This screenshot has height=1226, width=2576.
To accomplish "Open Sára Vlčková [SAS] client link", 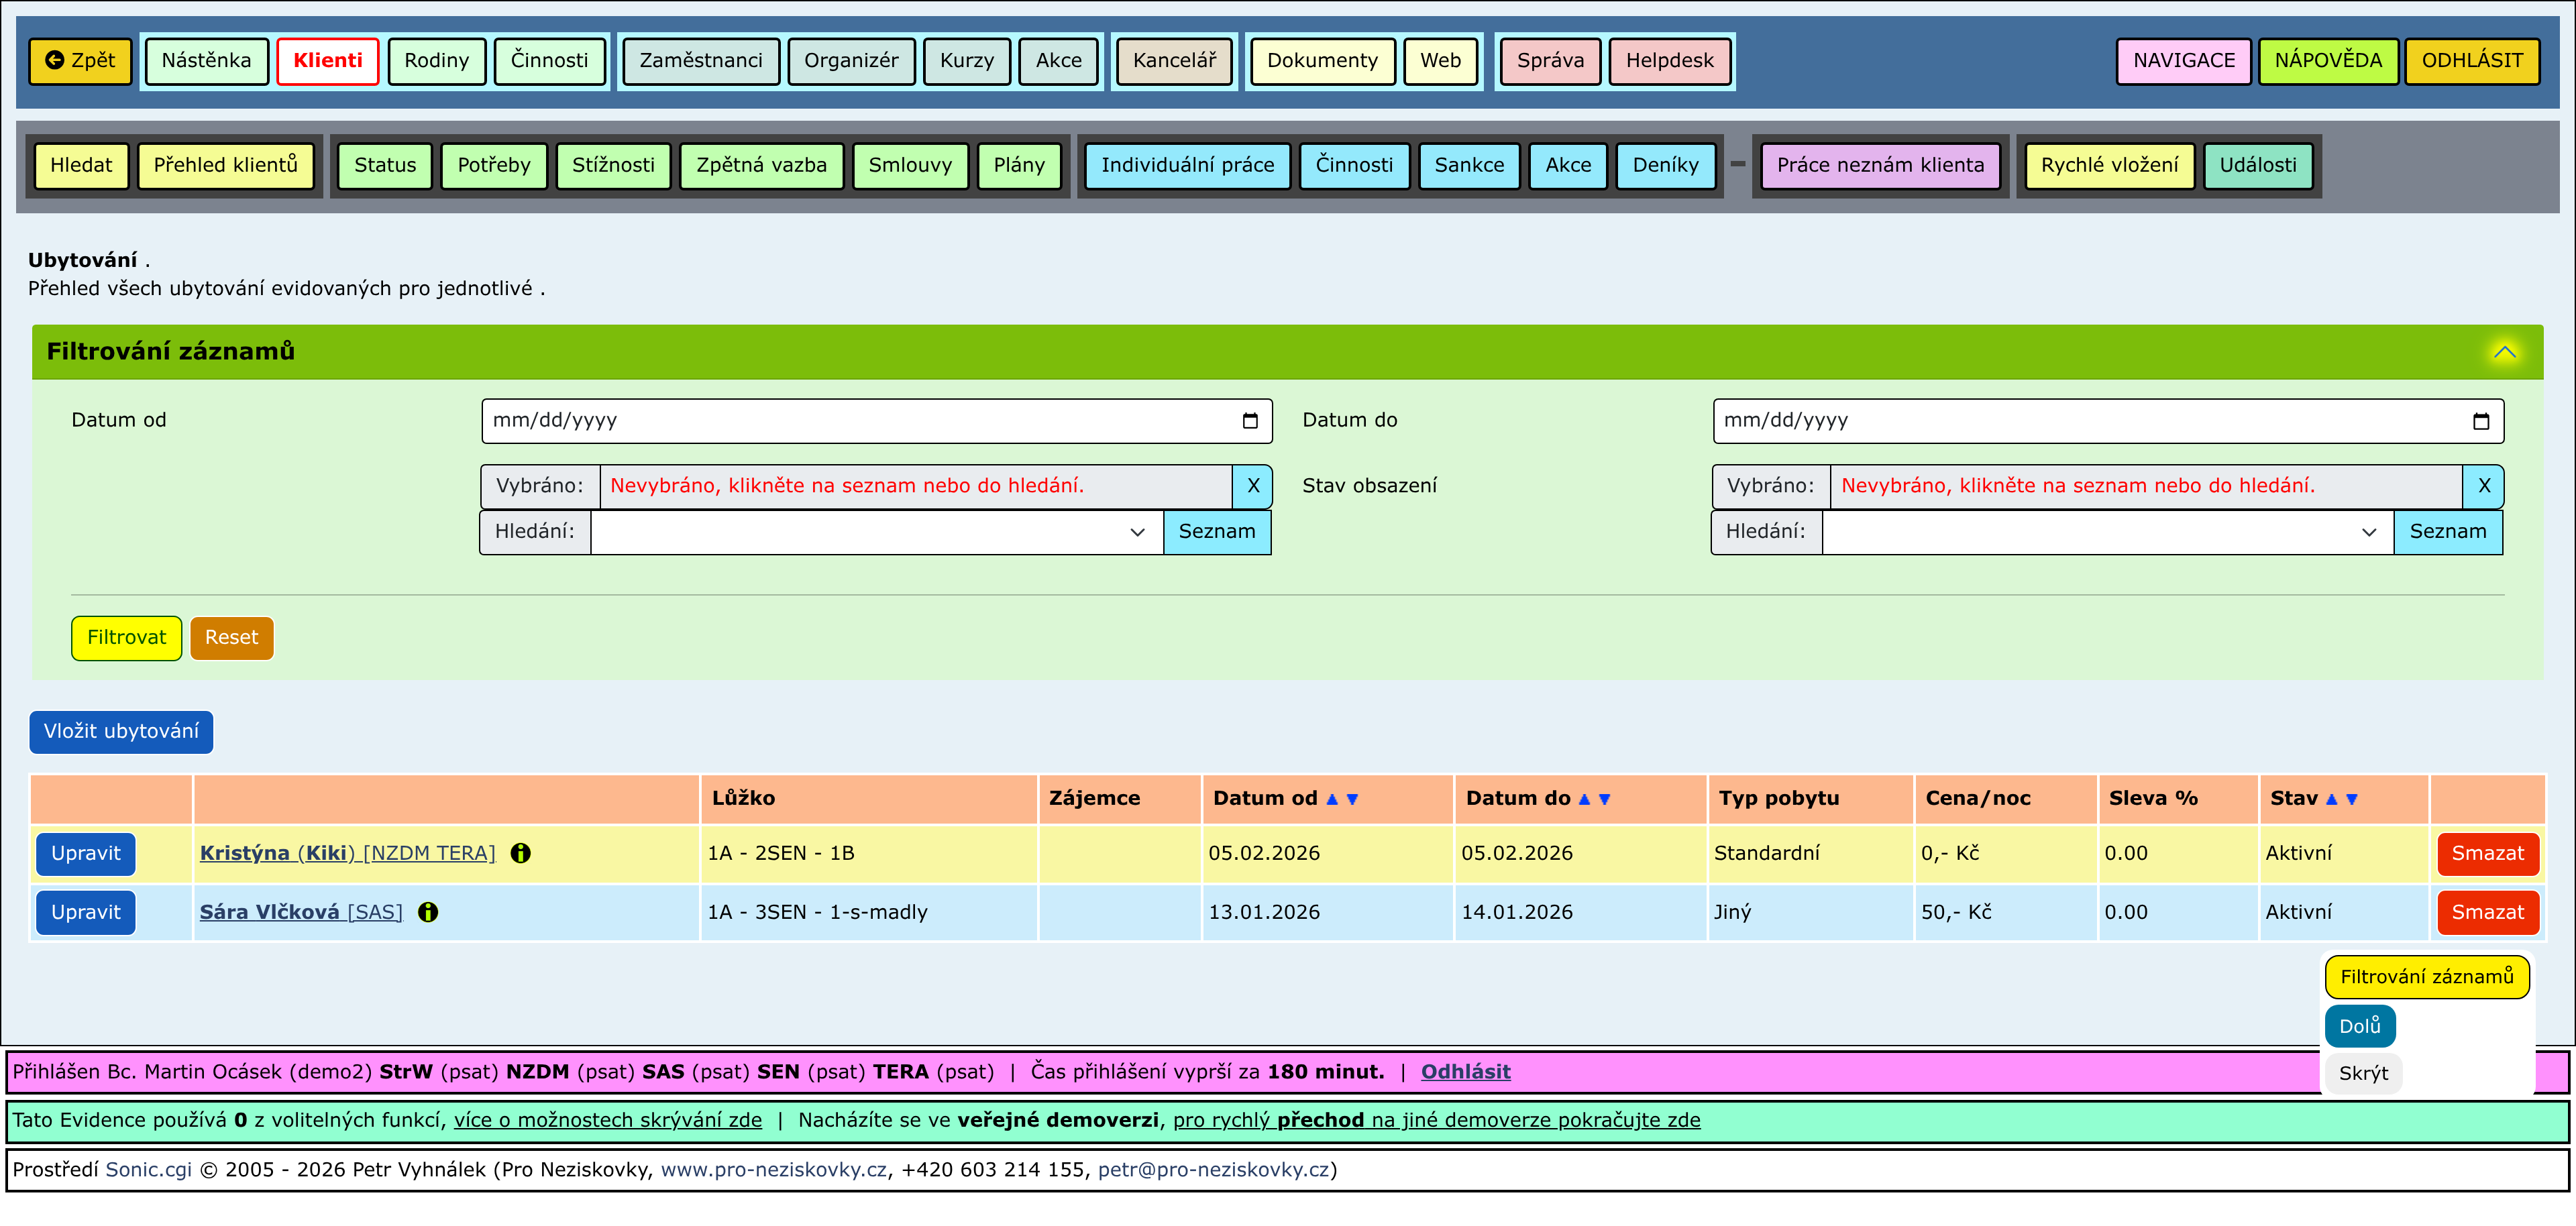I will (x=301, y=912).
